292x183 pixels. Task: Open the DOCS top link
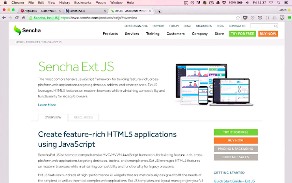pyautogui.click(x=187, y=26)
